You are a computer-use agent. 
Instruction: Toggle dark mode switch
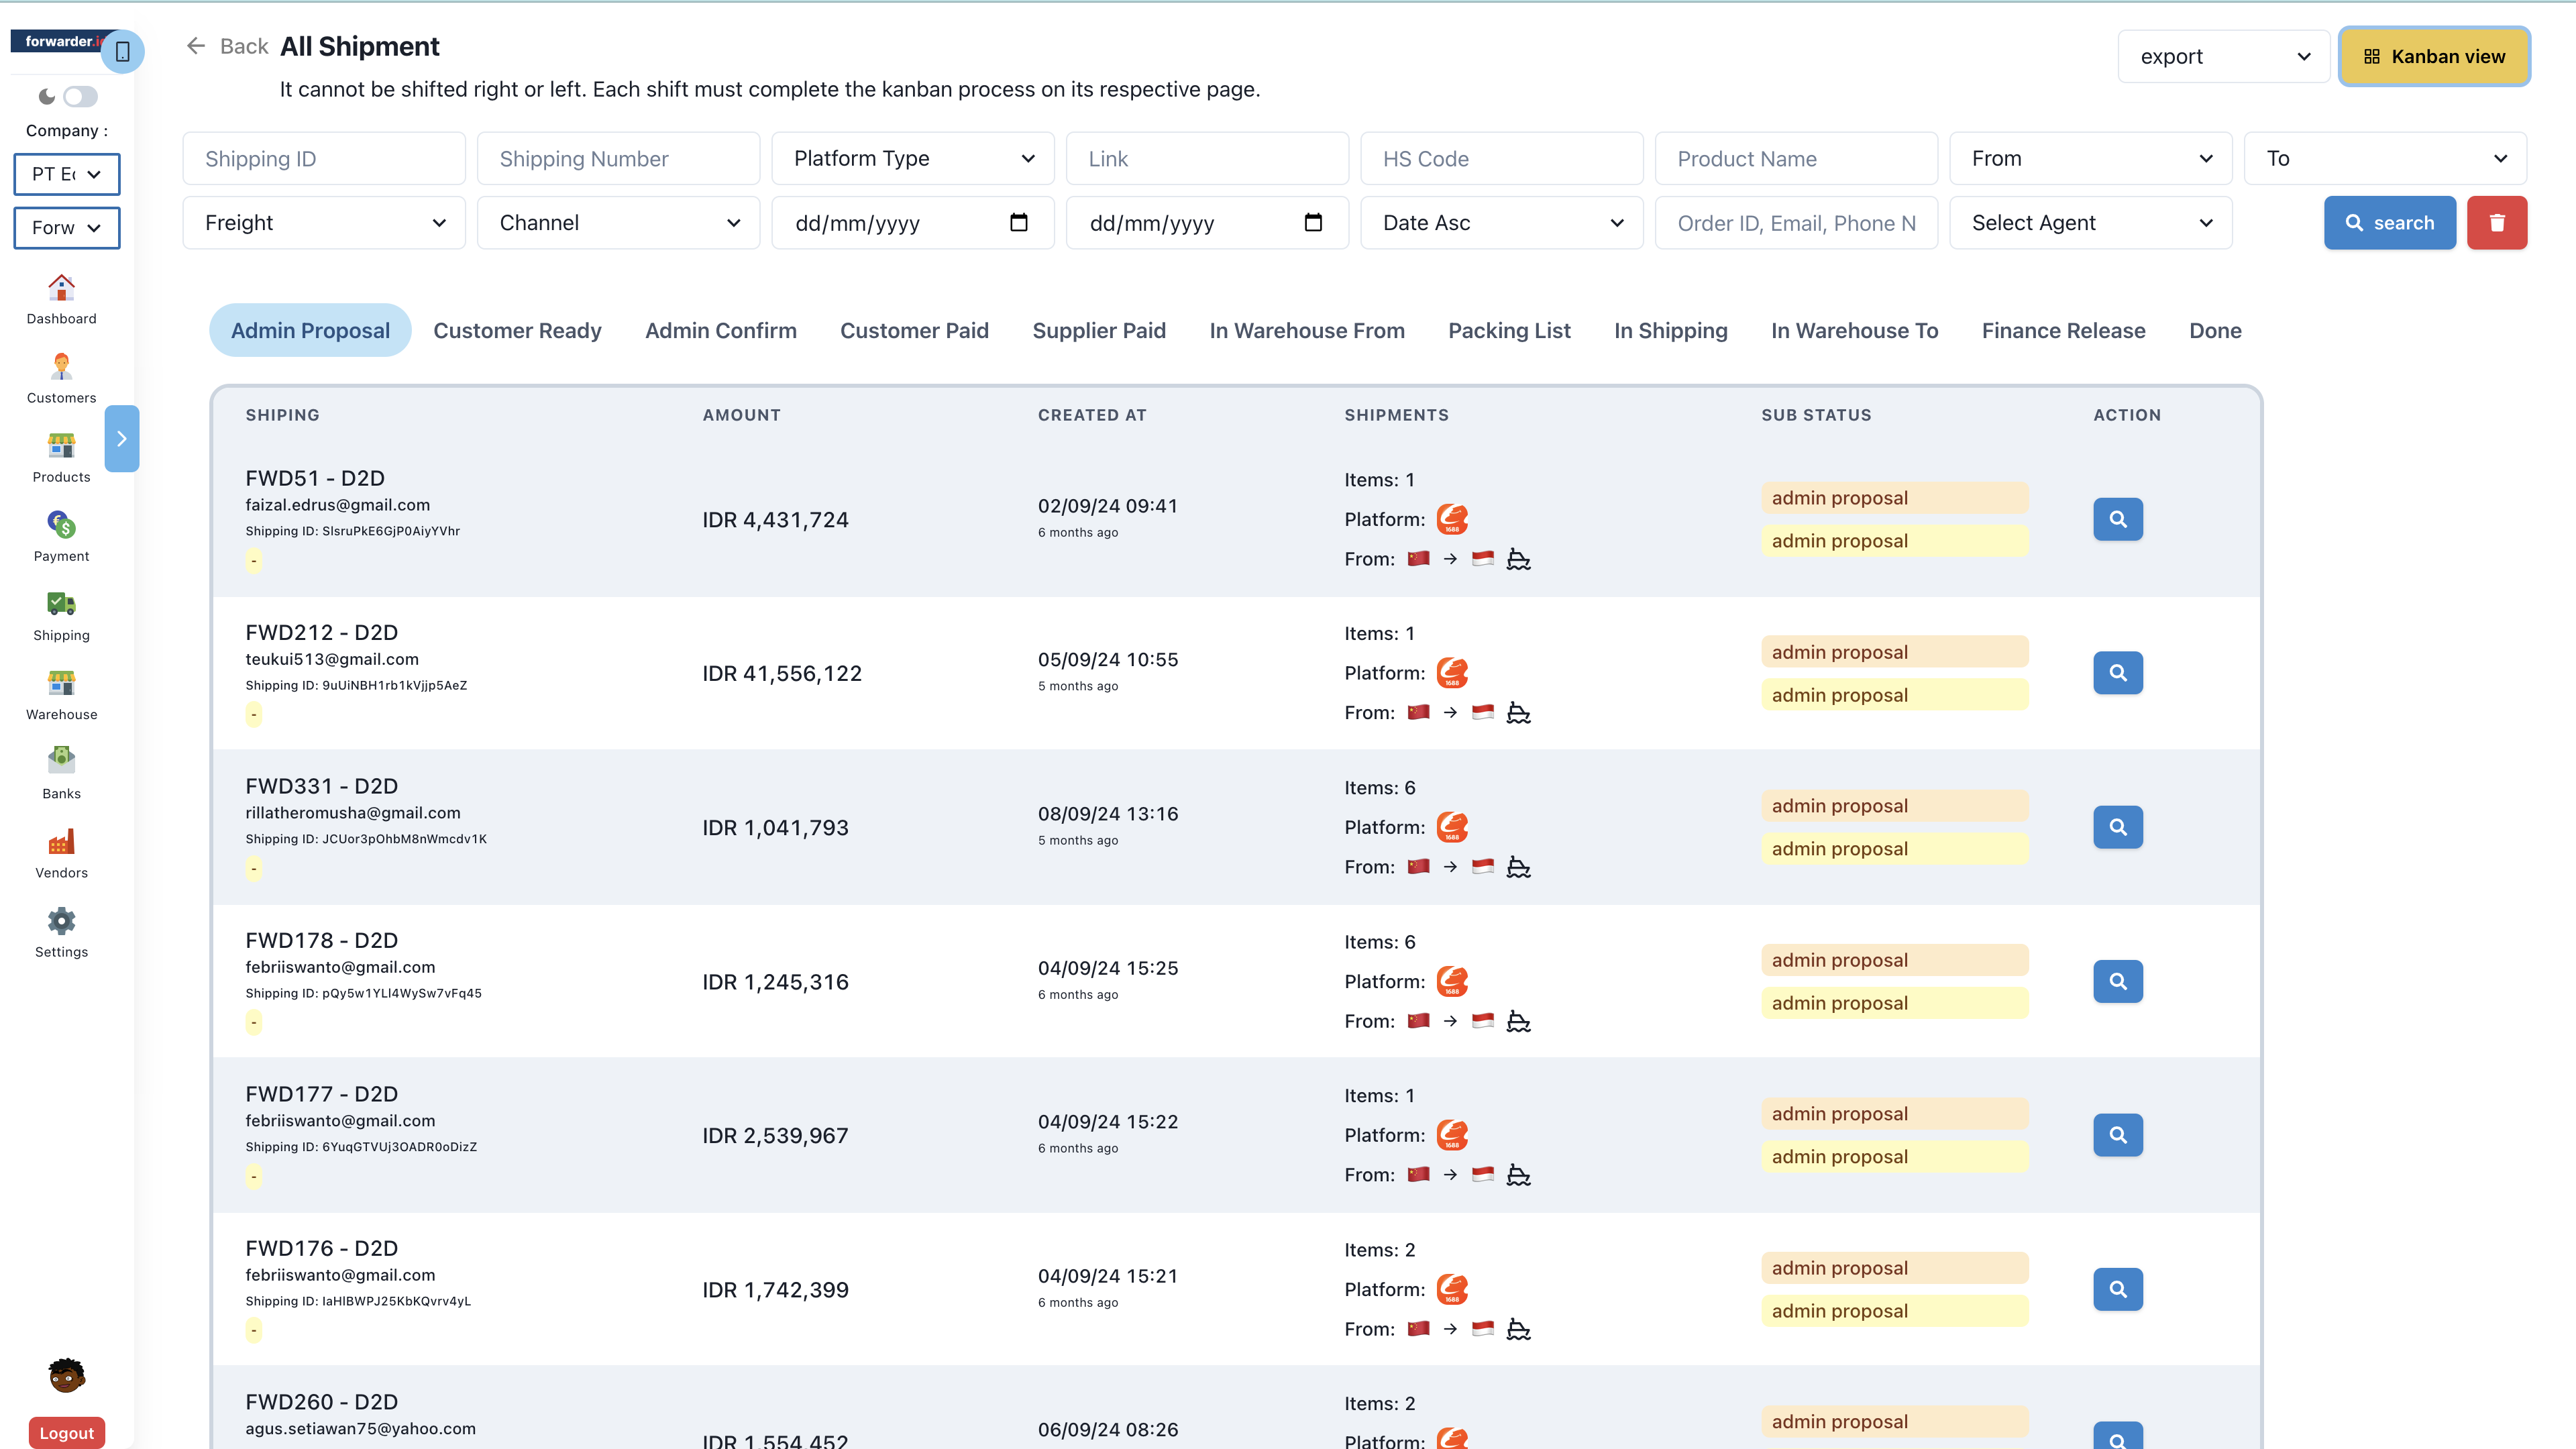tap(80, 97)
